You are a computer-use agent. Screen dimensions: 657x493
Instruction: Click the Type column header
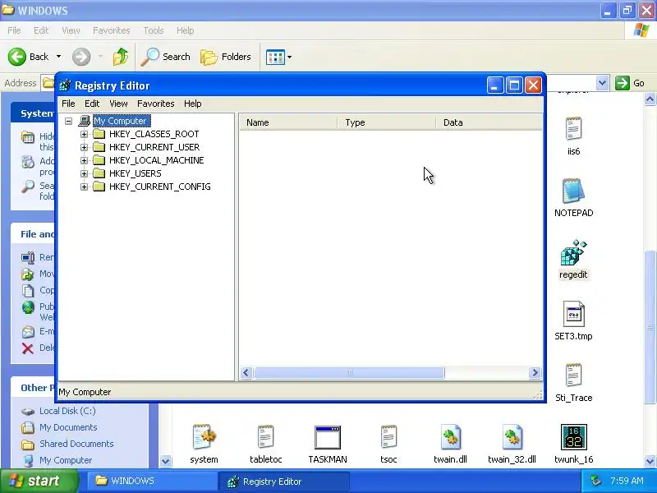pos(387,122)
